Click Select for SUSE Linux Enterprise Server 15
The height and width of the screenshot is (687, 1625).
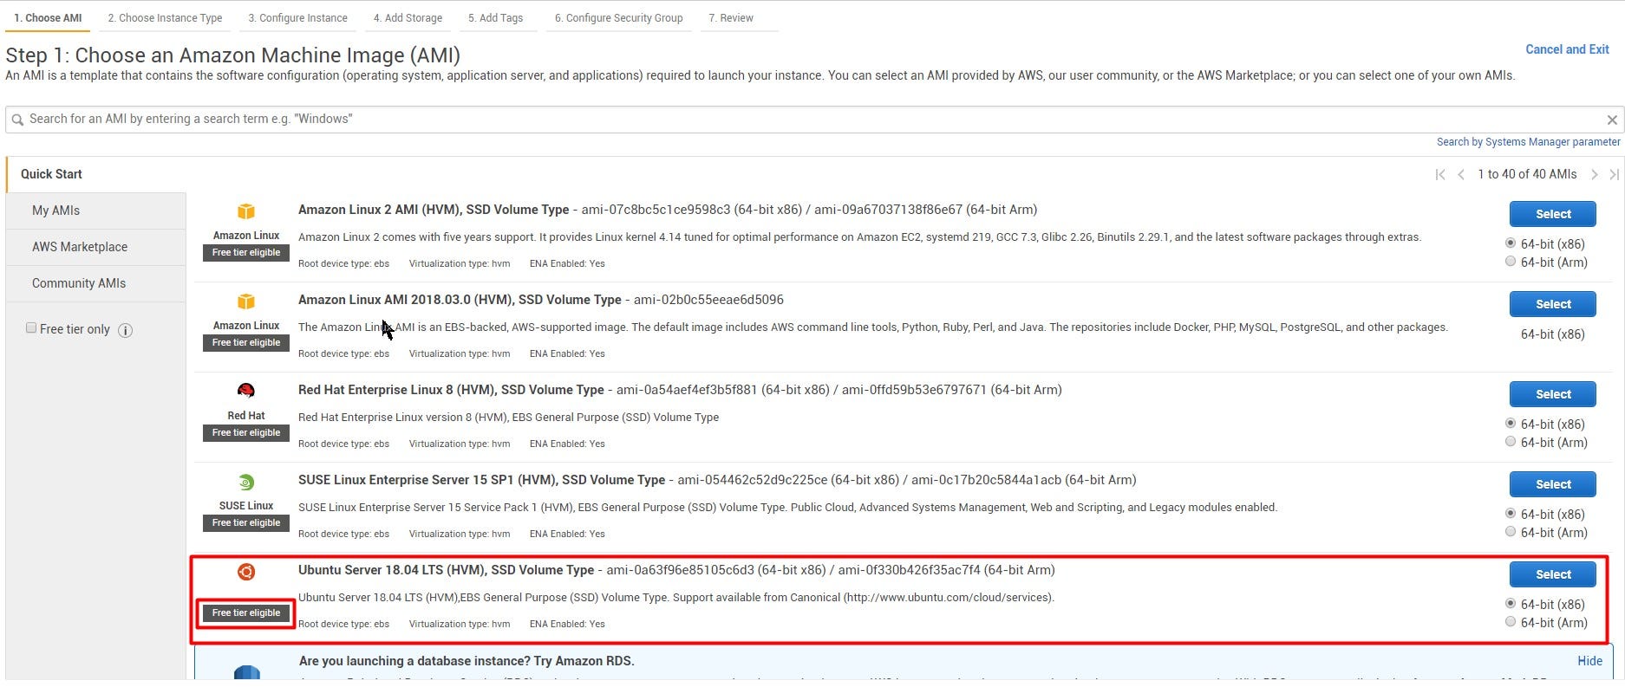coord(1553,484)
